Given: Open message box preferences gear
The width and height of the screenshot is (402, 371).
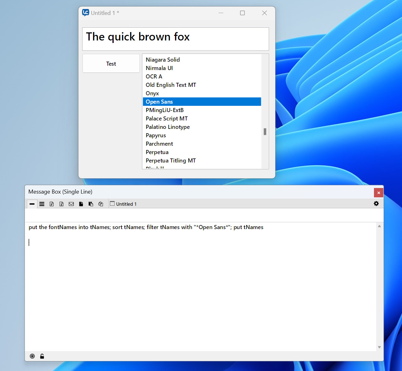Looking at the screenshot, I should tap(376, 204).
